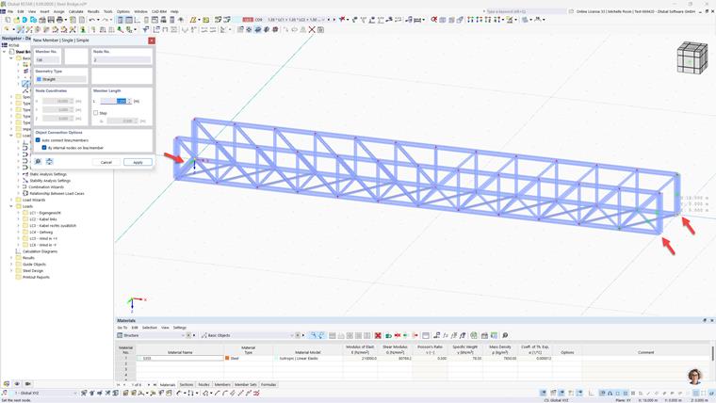Click the Excel export icon in Materials toolbar
This screenshot has height=403, width=716.
[474, 335]
